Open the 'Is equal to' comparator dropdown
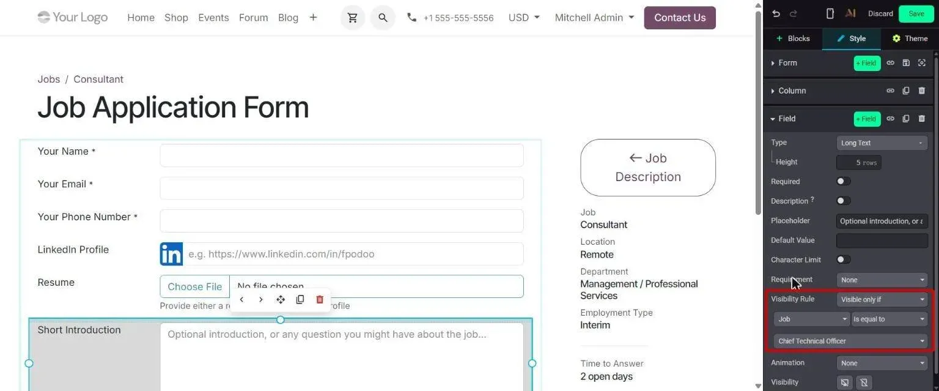The width and height of the screenshot is (939, 391). (889, 319)
